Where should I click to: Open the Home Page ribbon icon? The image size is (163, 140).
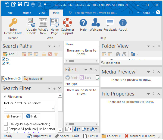(x=54, y=23)
